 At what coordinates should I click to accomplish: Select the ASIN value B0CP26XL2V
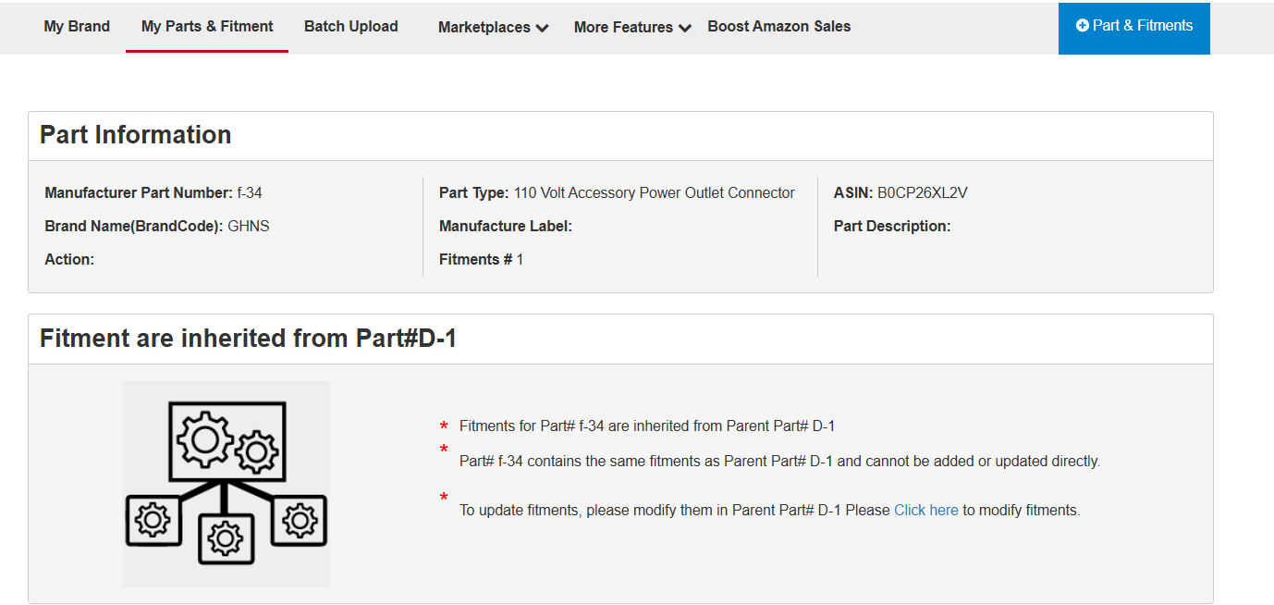click(923, 192)
